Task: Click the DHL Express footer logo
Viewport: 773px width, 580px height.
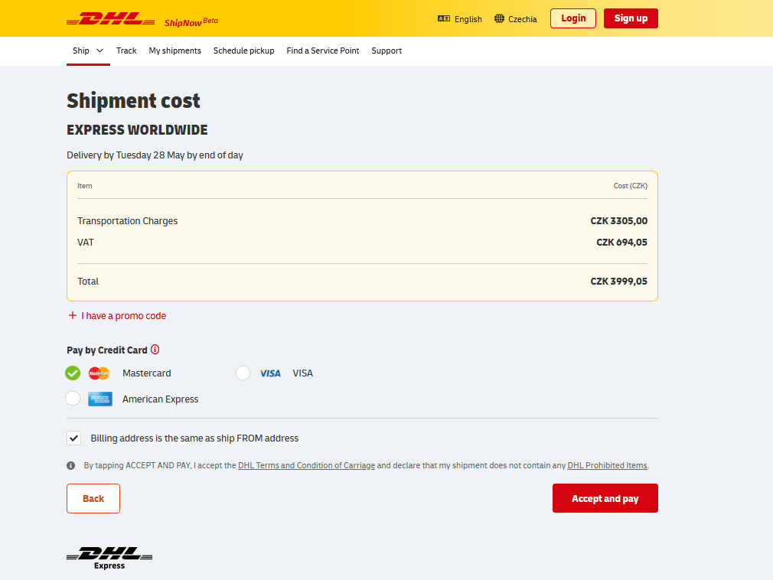Action: [109, 558]
